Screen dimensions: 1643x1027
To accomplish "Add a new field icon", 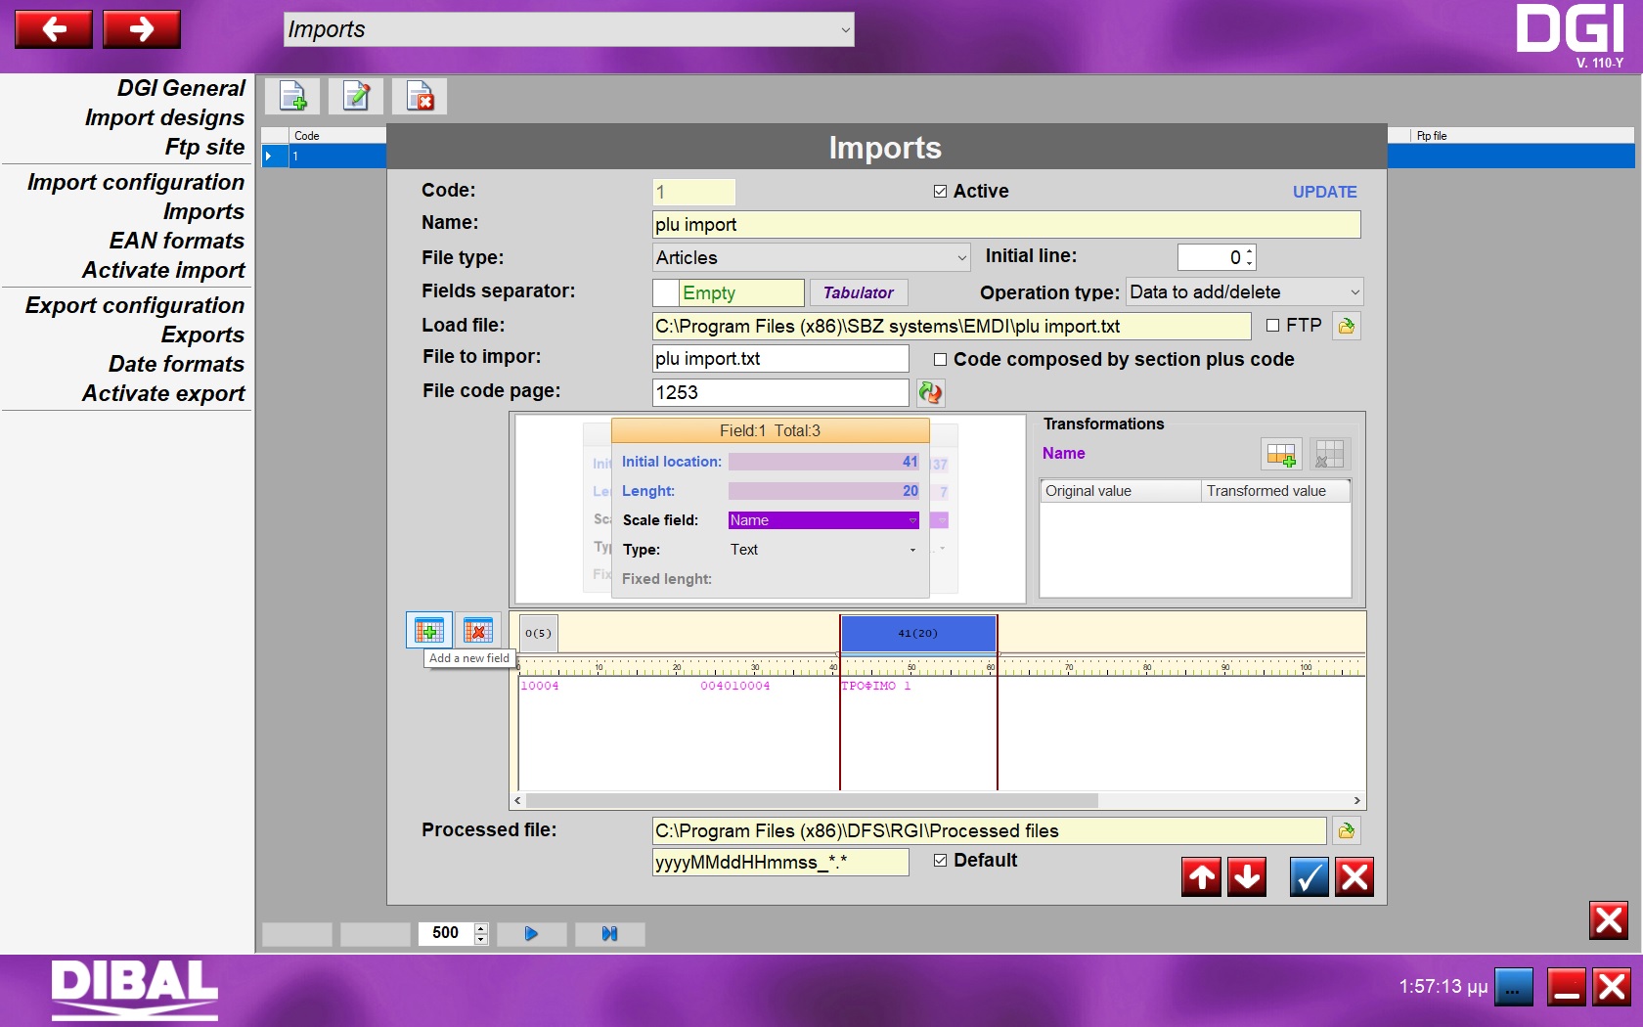I will [429, 630].
